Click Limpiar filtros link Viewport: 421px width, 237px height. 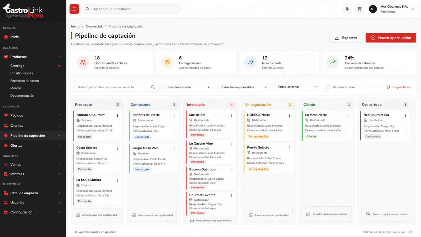[x=399, y=87]
